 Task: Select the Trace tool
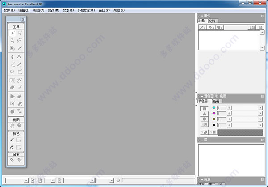click(x=13, y=103)
